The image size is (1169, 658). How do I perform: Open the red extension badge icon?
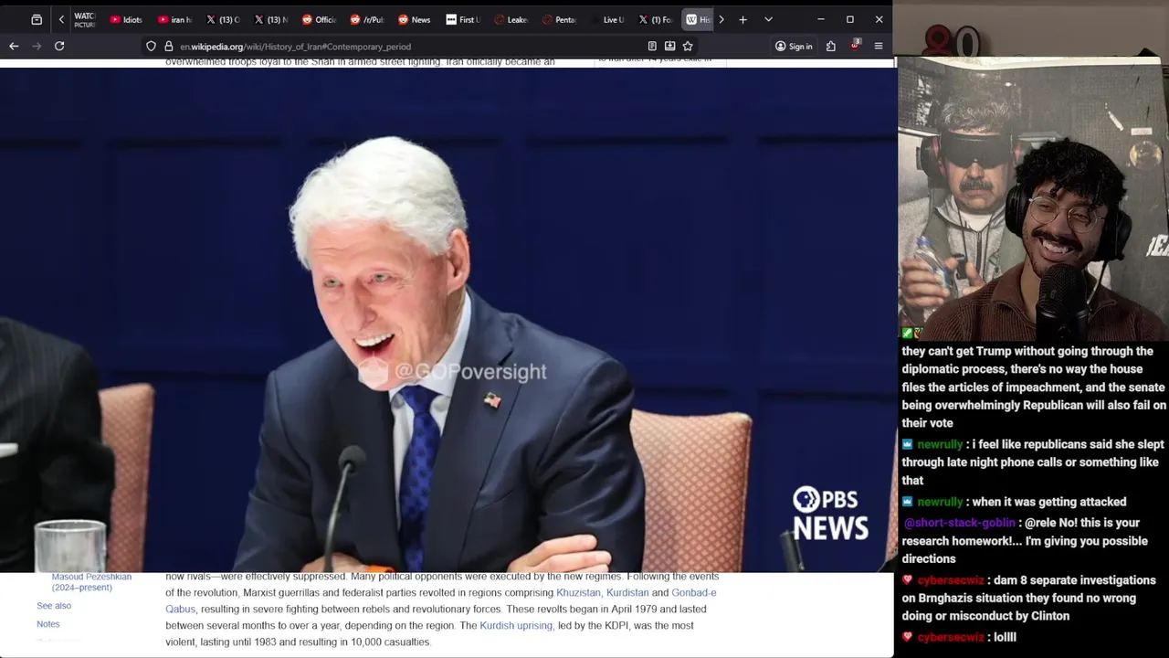pos(855,46)
